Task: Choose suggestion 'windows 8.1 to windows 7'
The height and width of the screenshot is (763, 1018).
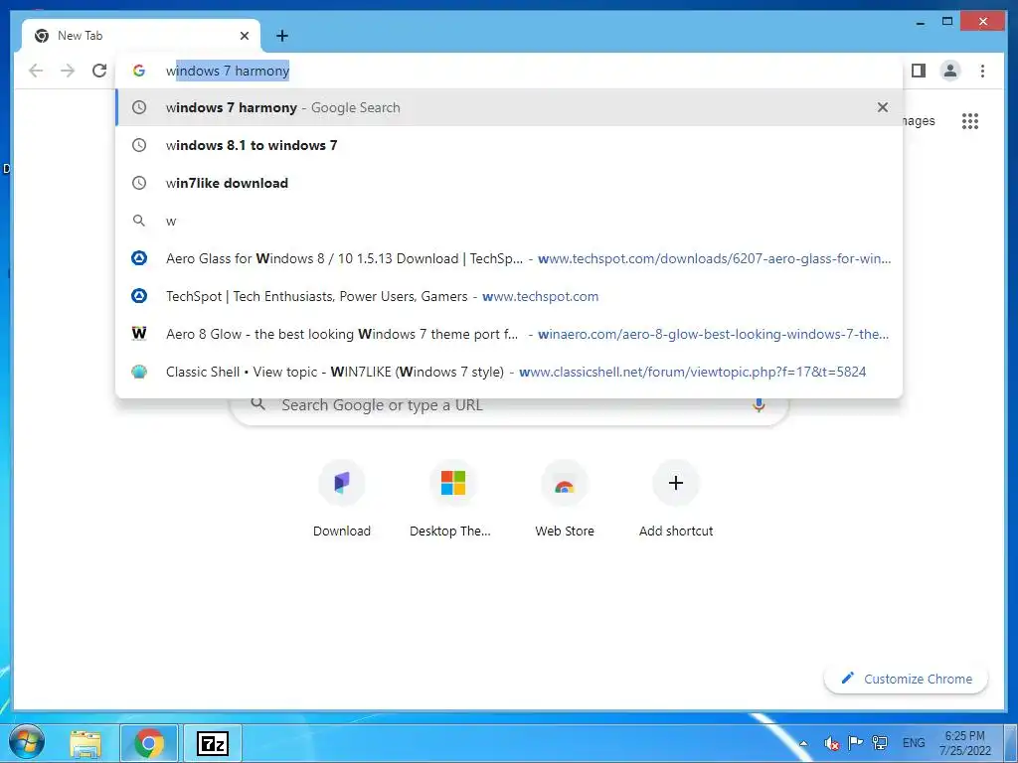Action: pos(508,145)
